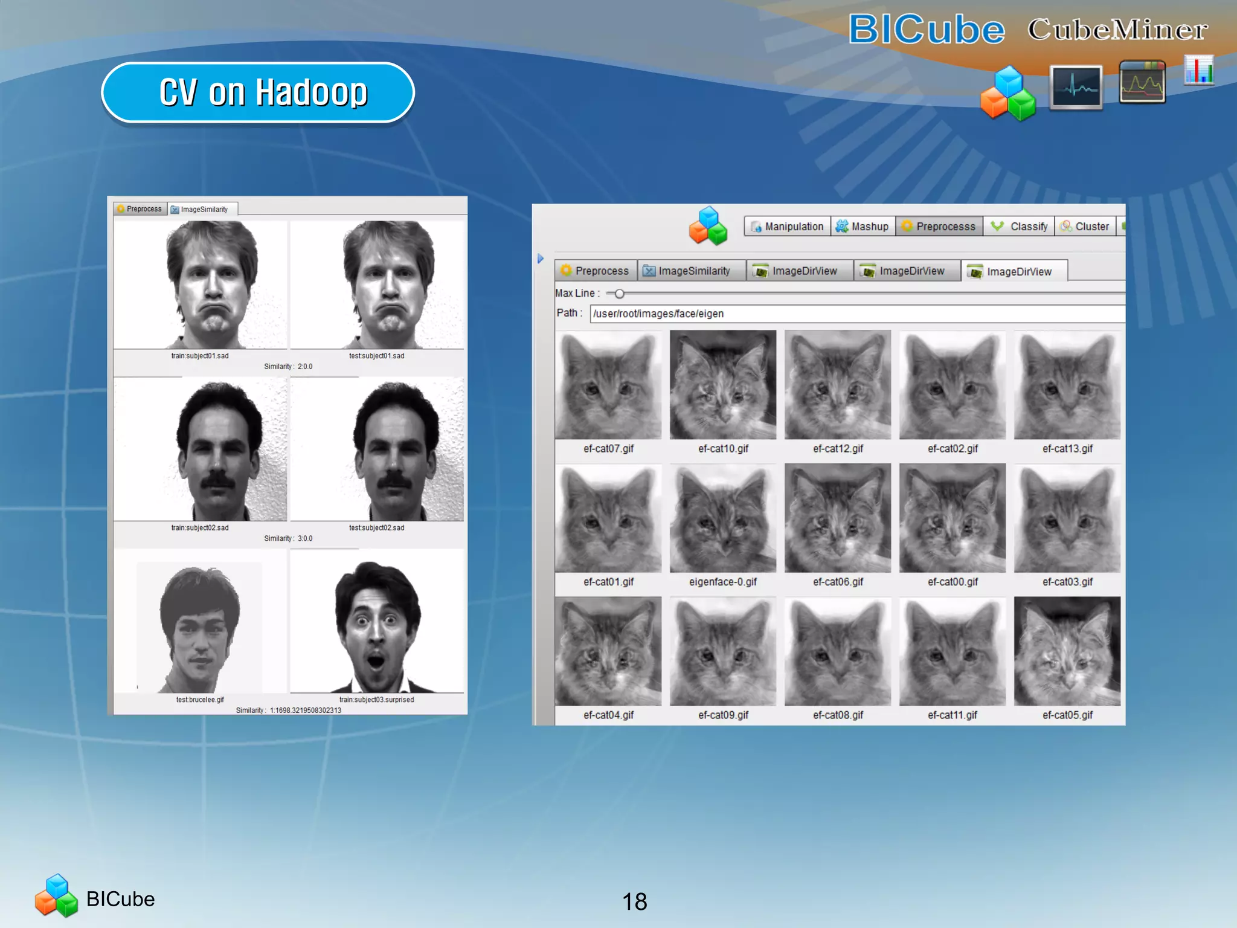Click the 'Similarity : 1:1698.3219508302313' text
The width and height of the screenshot is (1237, 928).
(x=288, y=710)
